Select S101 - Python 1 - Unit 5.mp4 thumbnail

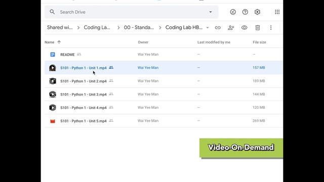pos(53,121)
